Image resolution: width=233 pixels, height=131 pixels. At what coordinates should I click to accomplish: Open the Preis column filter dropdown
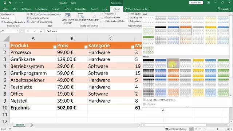point(86,47)
